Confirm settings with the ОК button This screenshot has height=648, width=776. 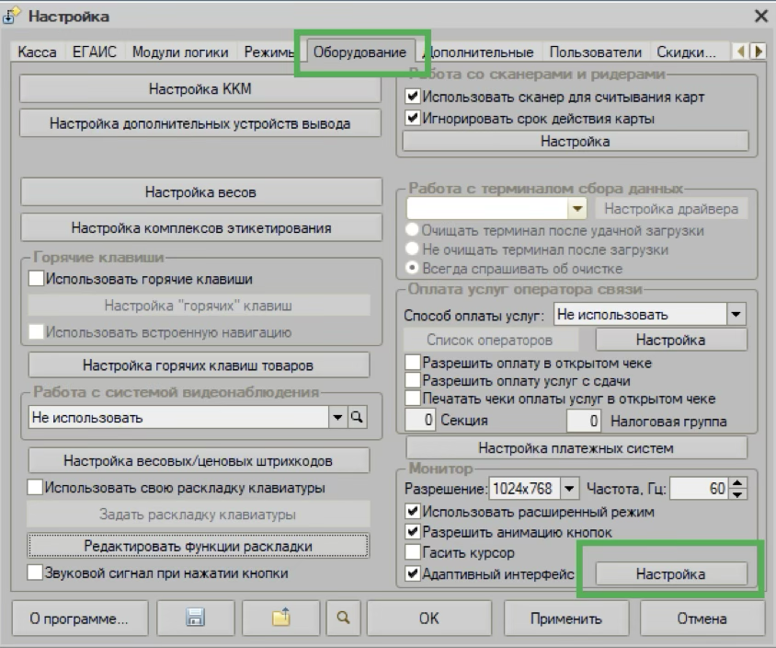[x=429, y=618]
